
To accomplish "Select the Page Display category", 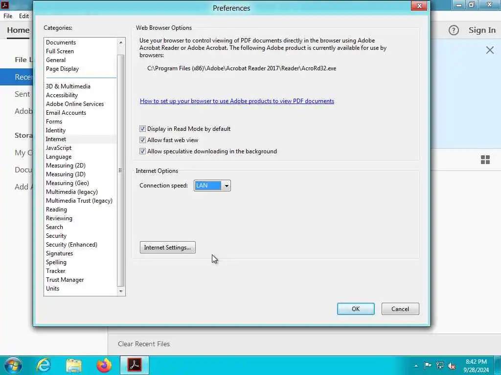I will (62, 69).
